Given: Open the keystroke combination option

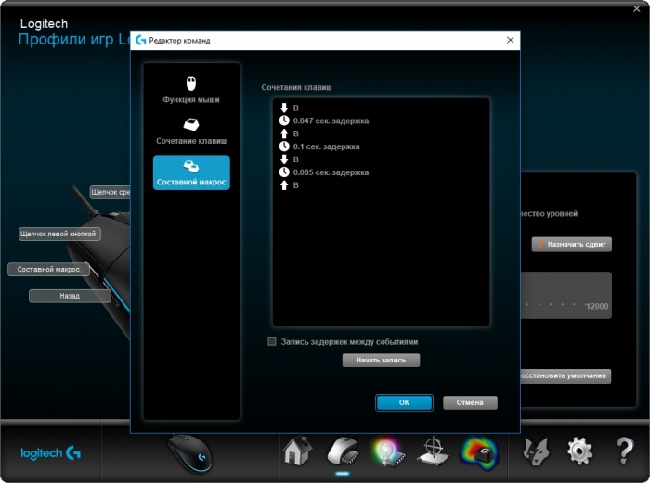Looking at the screenshot, I should pyautogui.click(x=191, y=132).
